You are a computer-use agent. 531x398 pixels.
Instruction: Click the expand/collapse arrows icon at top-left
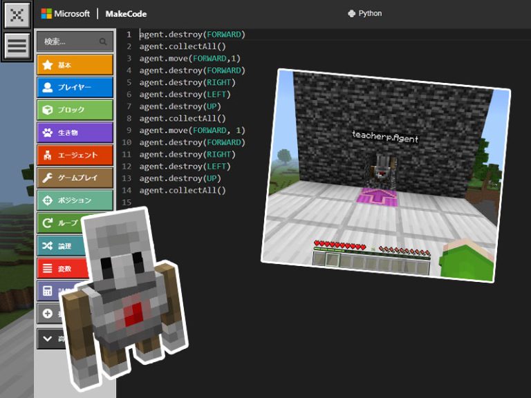(17, 15)
